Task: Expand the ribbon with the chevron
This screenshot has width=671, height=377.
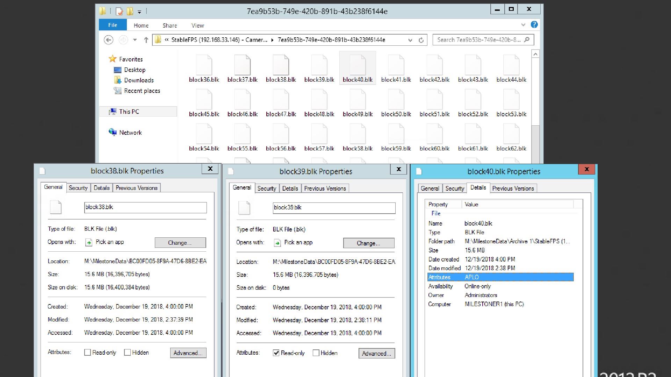Action: point(523,25)
